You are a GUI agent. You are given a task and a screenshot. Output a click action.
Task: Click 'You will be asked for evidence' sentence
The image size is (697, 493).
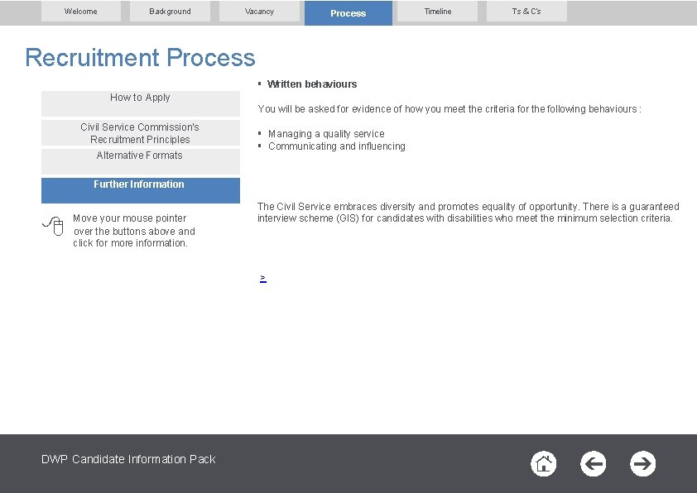449,109
